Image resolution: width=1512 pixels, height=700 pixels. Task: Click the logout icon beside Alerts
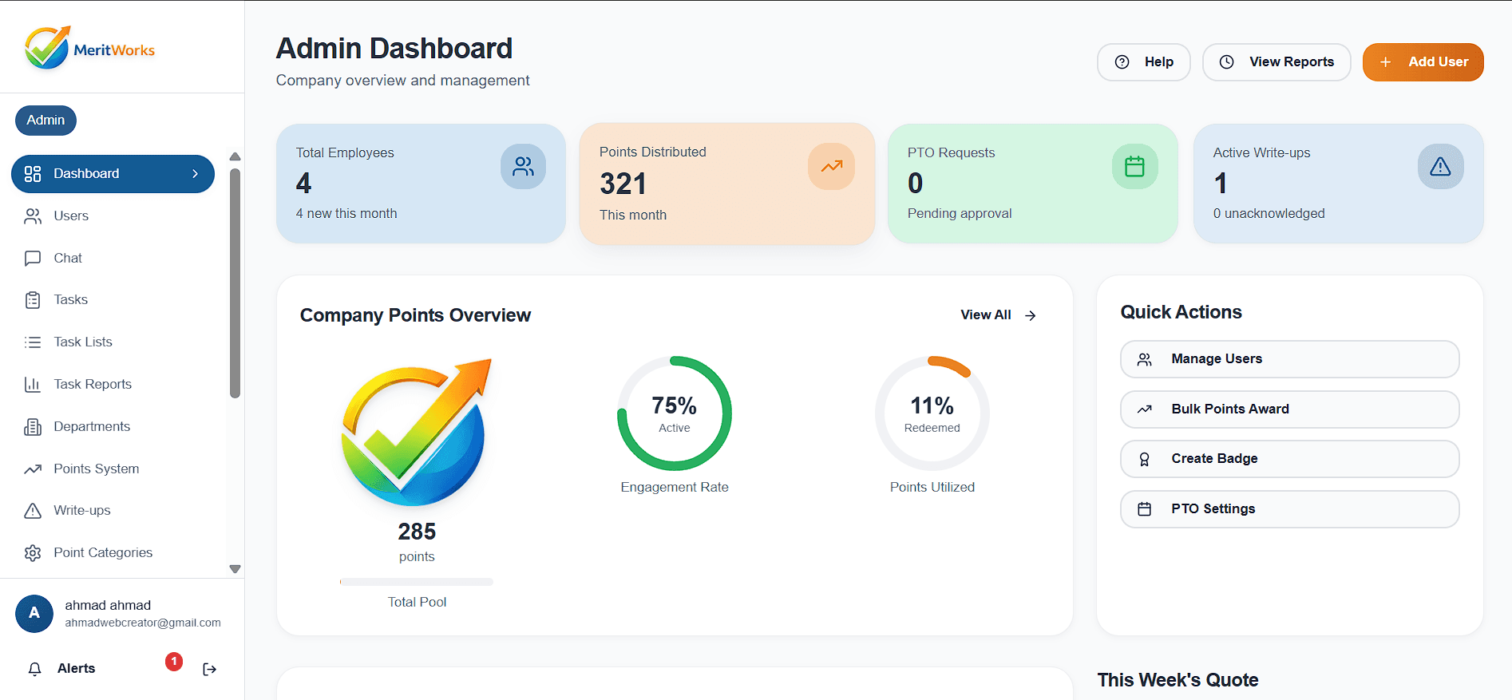coord(209,669)
